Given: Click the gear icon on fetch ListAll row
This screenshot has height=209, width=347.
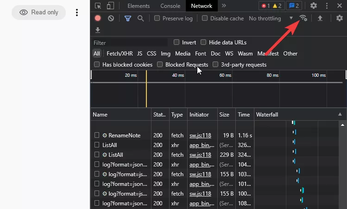Looking at the screenshot, I should [x=105, y=154].
